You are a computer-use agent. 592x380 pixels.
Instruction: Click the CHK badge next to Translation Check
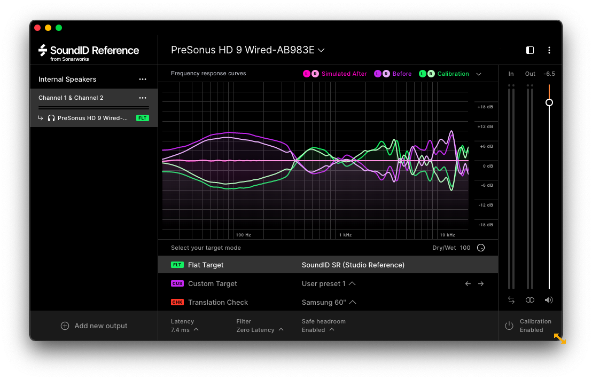point(177,302)
